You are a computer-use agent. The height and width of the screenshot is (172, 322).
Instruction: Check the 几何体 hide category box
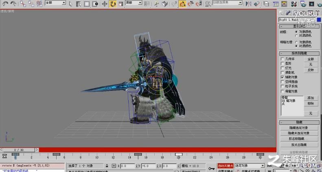click(x=283, y=59)
